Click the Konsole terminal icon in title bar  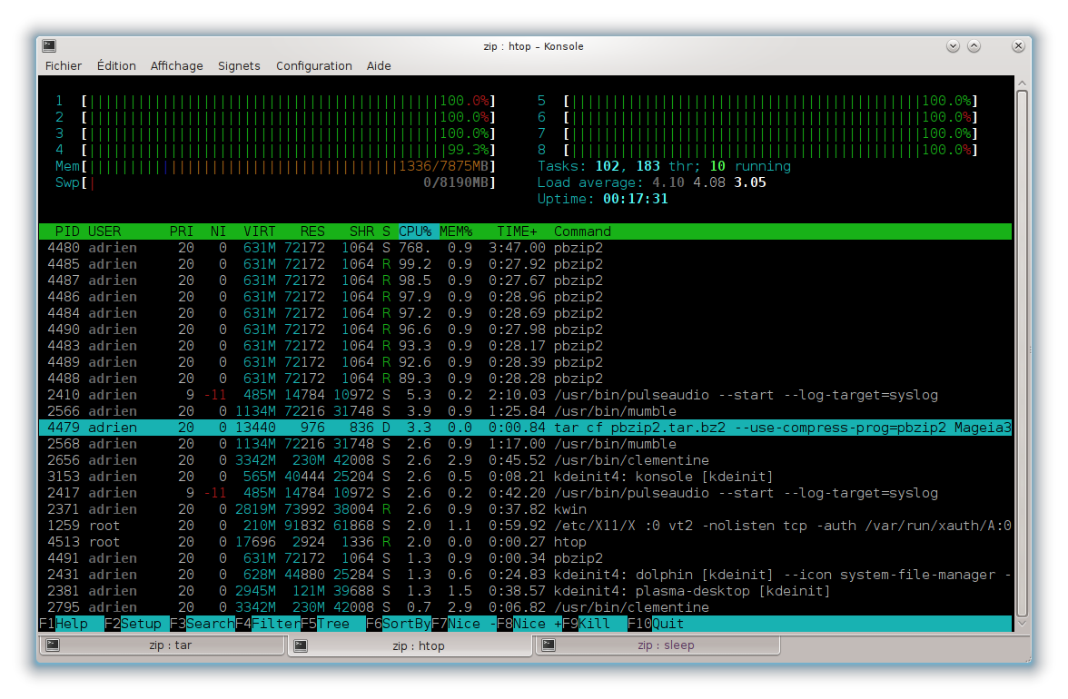pyautogui.click(x=49, y=45)
